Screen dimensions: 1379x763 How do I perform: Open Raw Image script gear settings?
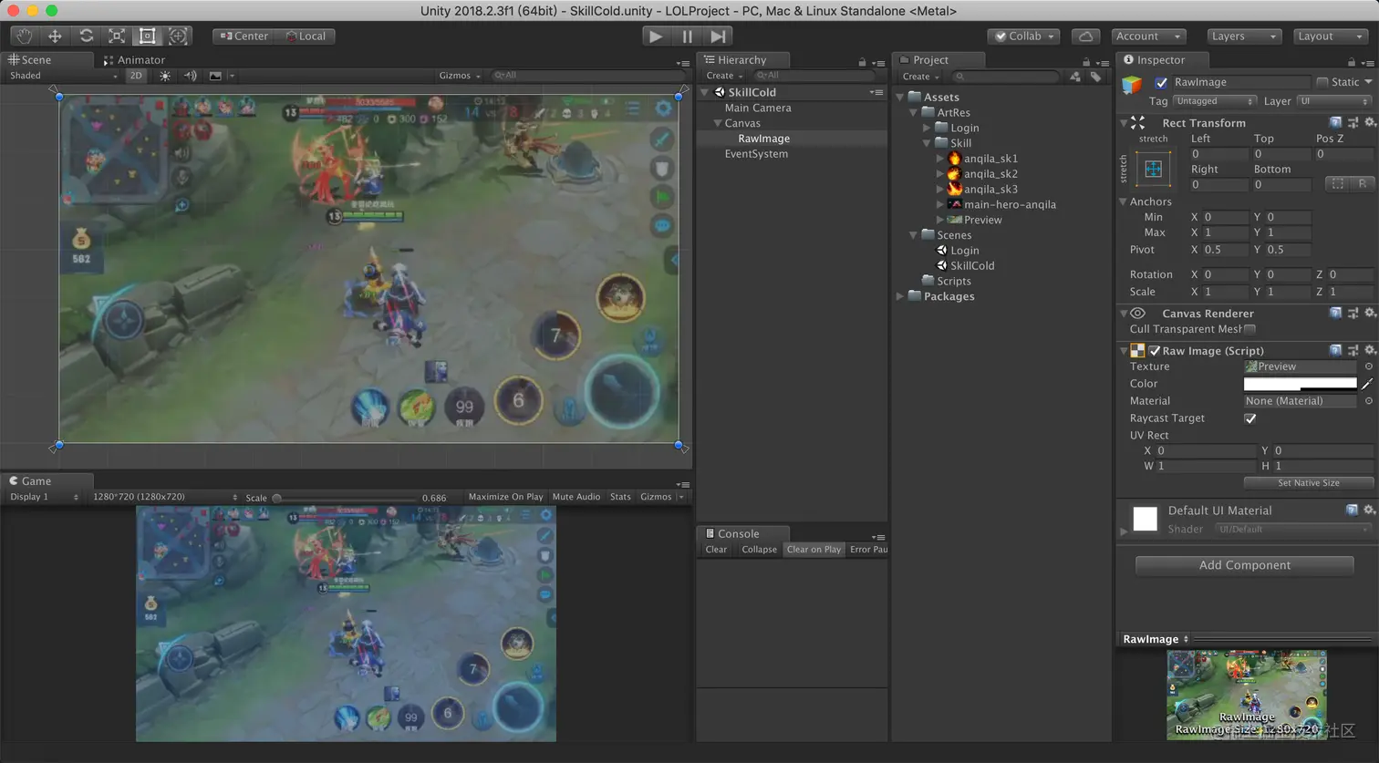(x=1370, y=350)
